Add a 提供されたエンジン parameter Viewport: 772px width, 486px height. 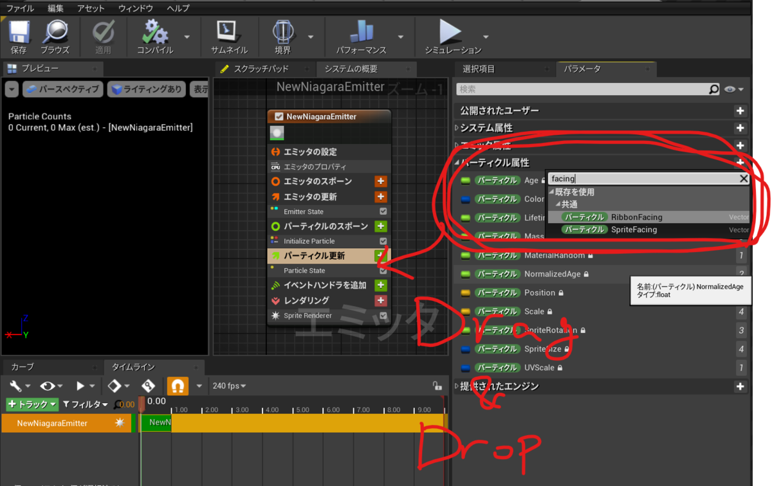740,386
